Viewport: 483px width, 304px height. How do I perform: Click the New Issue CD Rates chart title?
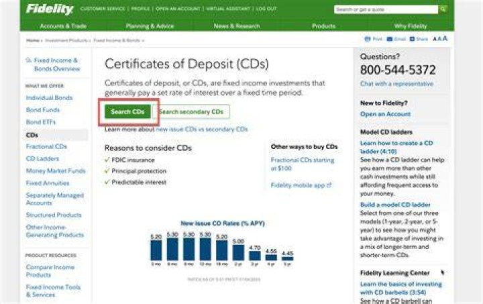(223, 223)
